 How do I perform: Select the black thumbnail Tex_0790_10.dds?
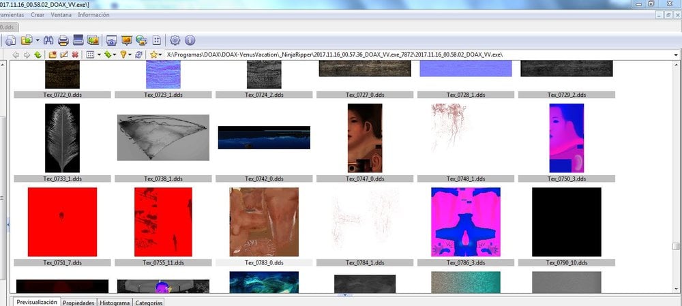click(567, 221)
